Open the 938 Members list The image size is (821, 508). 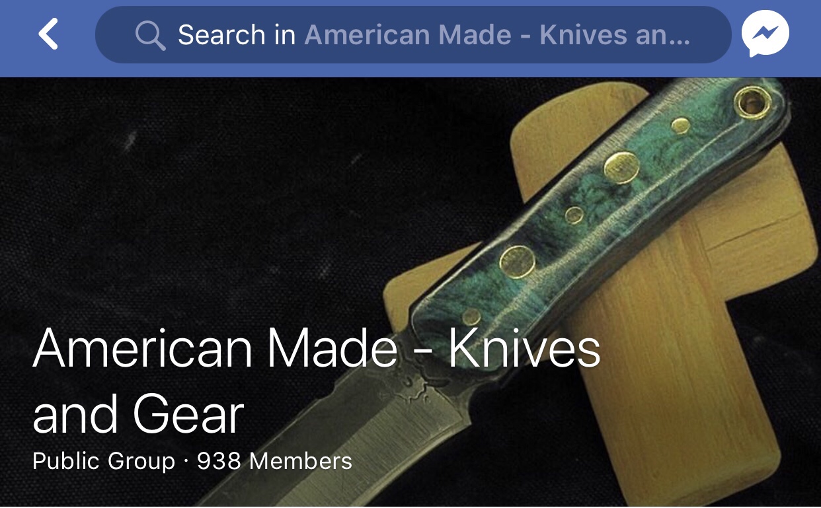pyautogui.click(x=274, y=460)
